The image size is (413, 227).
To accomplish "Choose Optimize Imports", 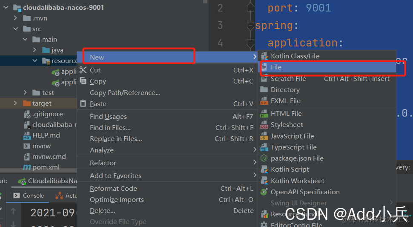I will pyautogui.click(x=167, y=200).
